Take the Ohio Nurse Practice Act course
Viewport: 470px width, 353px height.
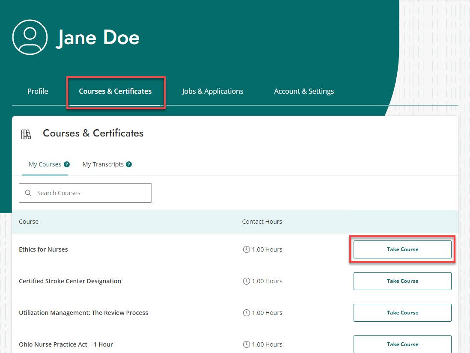point(402,344)
